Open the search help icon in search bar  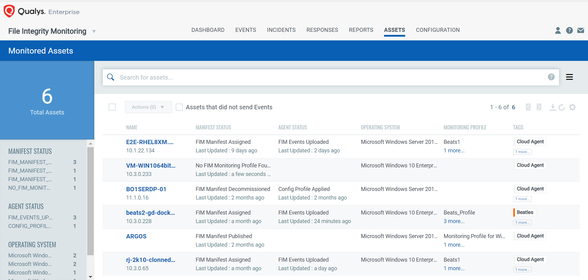pyautogui.click(x=551, y=77)
